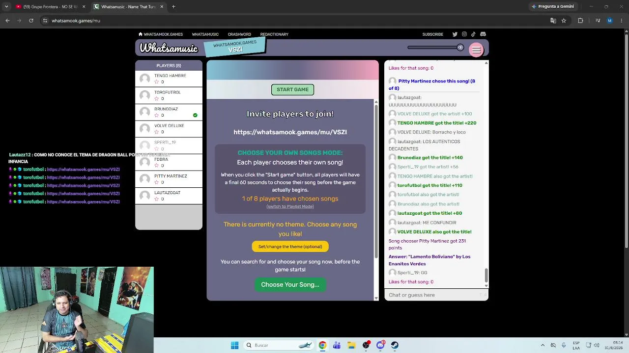629x353 pixels.
Task: Go back with the browser back arrow
Action: tap(7, 21)
